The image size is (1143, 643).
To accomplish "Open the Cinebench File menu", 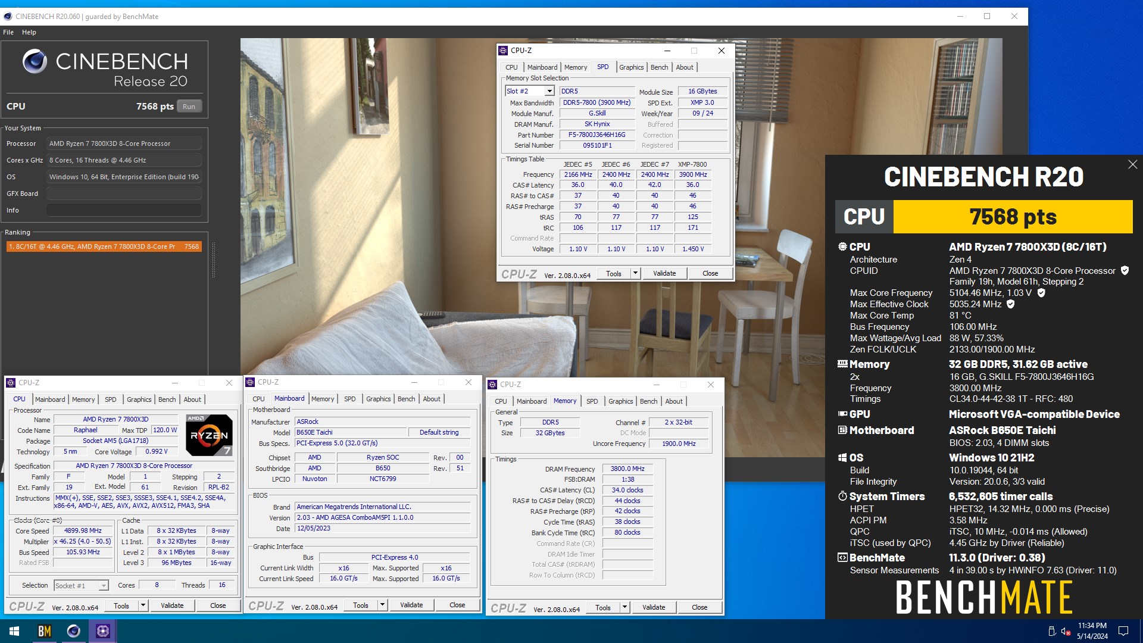I will 8,32.
